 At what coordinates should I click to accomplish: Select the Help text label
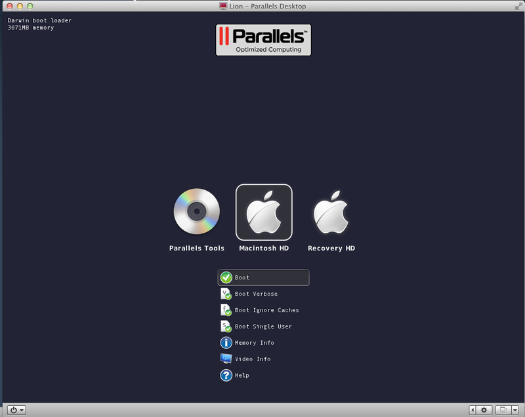(242, 375)
